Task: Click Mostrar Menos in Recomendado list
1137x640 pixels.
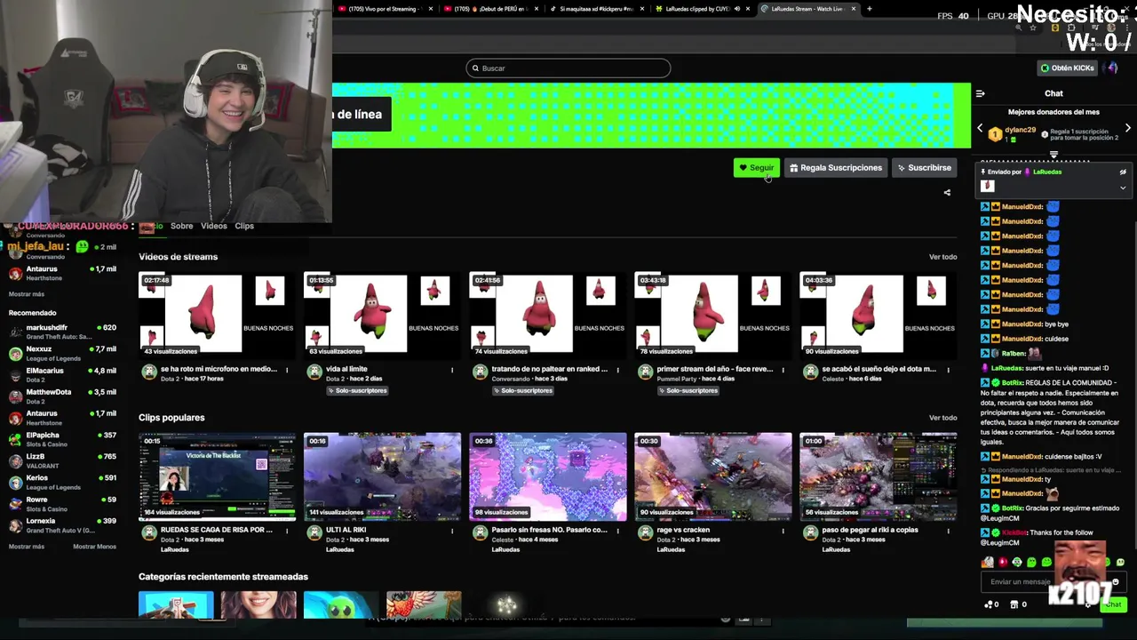Action: [94, 547]
